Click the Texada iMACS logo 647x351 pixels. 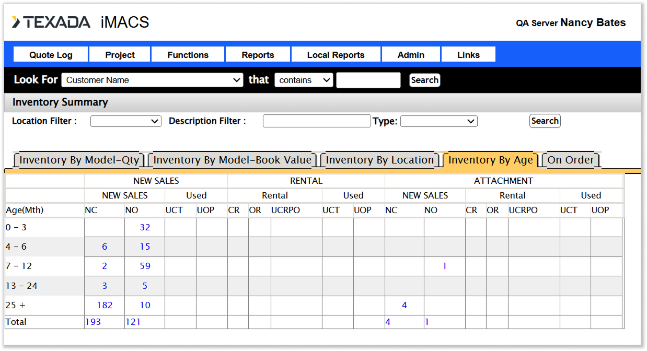80,22
